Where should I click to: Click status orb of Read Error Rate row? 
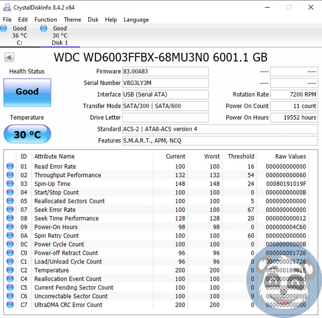tap(10, 166)
